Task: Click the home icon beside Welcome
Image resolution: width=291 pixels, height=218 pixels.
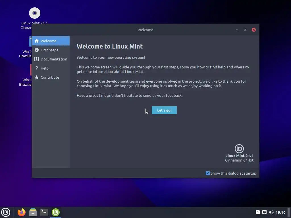Action: click(x=37, y=41)
